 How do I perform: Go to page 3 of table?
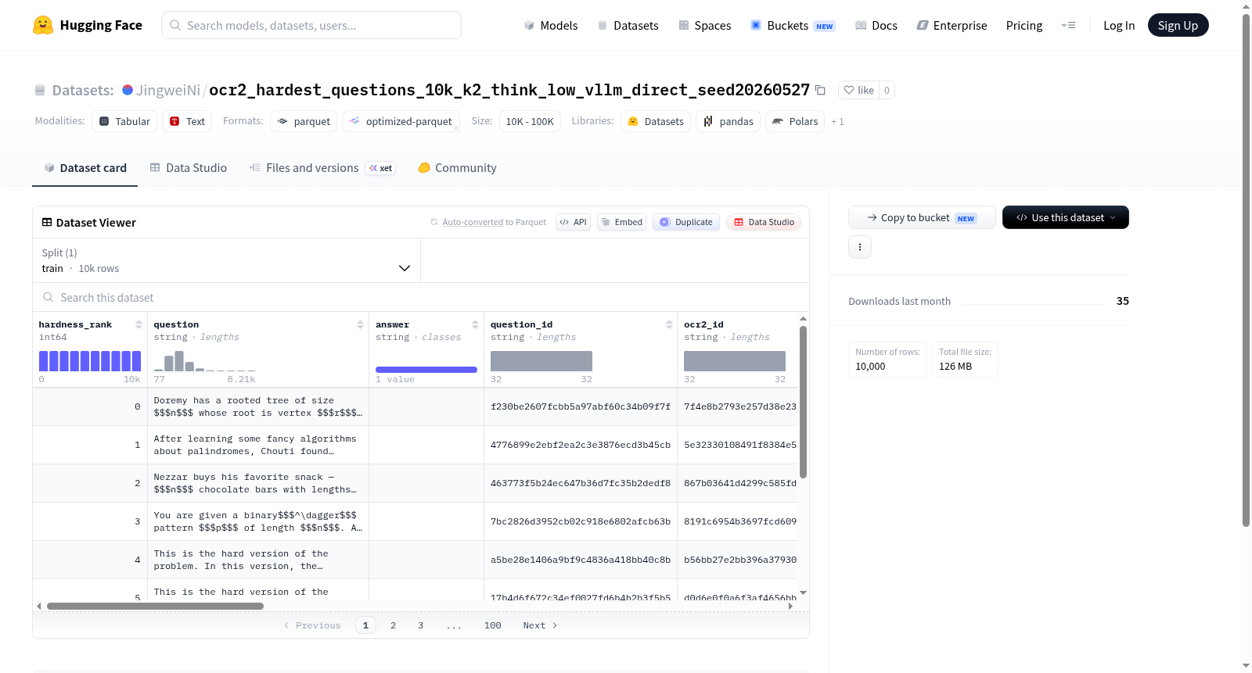[x=421, y=625]
